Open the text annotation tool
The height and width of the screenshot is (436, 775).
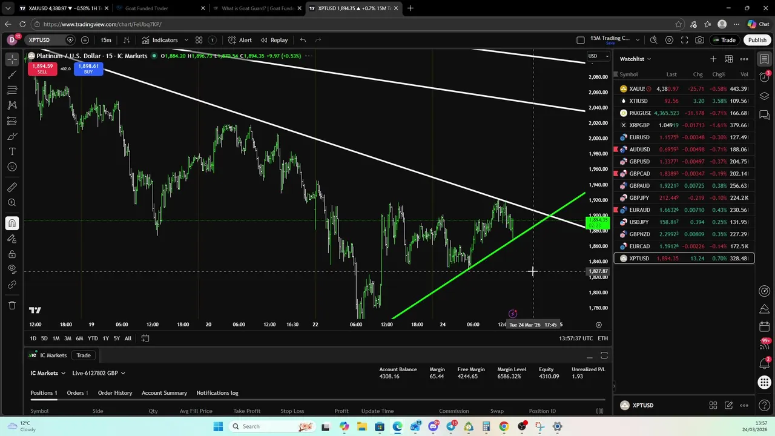point(12,151)
